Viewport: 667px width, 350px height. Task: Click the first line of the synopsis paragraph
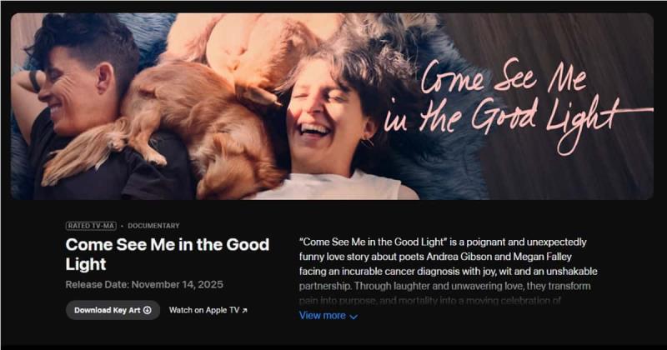coord(443,242)
